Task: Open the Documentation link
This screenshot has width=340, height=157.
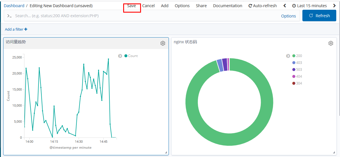Action: [228, 6]
